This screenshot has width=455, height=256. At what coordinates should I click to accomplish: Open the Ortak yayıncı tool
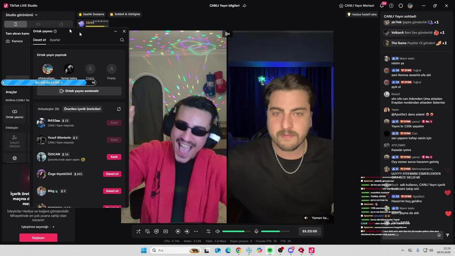(x=15, y=114)
